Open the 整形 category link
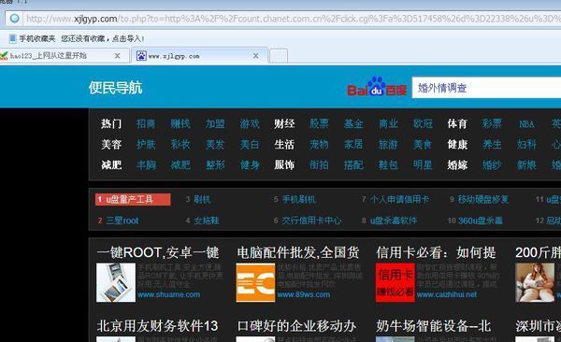Screen dimensions: 561x342 (x=215, y=164)
